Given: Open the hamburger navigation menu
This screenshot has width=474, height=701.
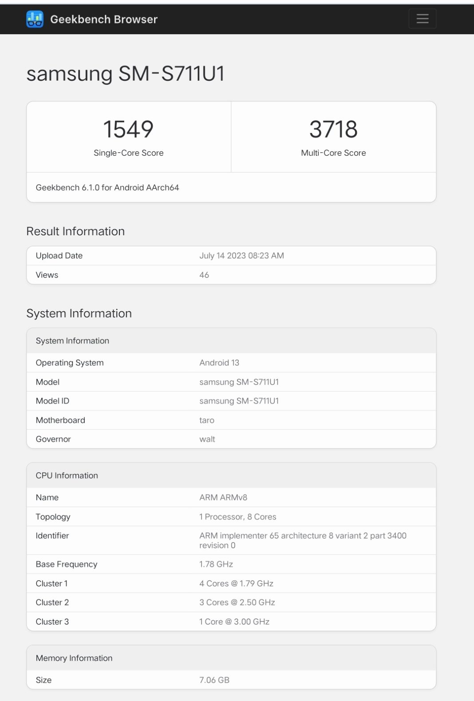Looking at the screenshot, I should pos(421,19).
